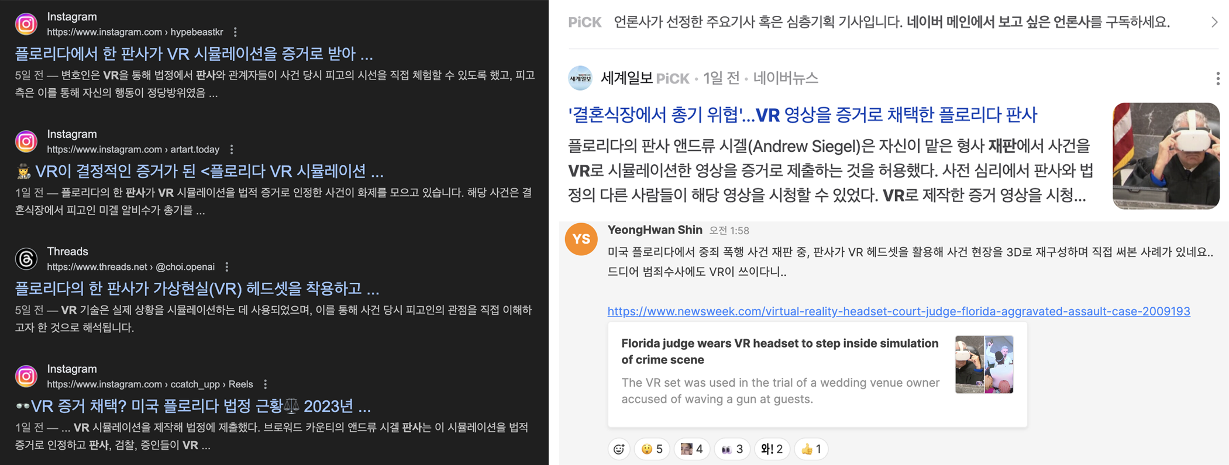Click the hypebeastkr Instagram URL text
This screenshot has width=1229, height=465.
point(135,32)
